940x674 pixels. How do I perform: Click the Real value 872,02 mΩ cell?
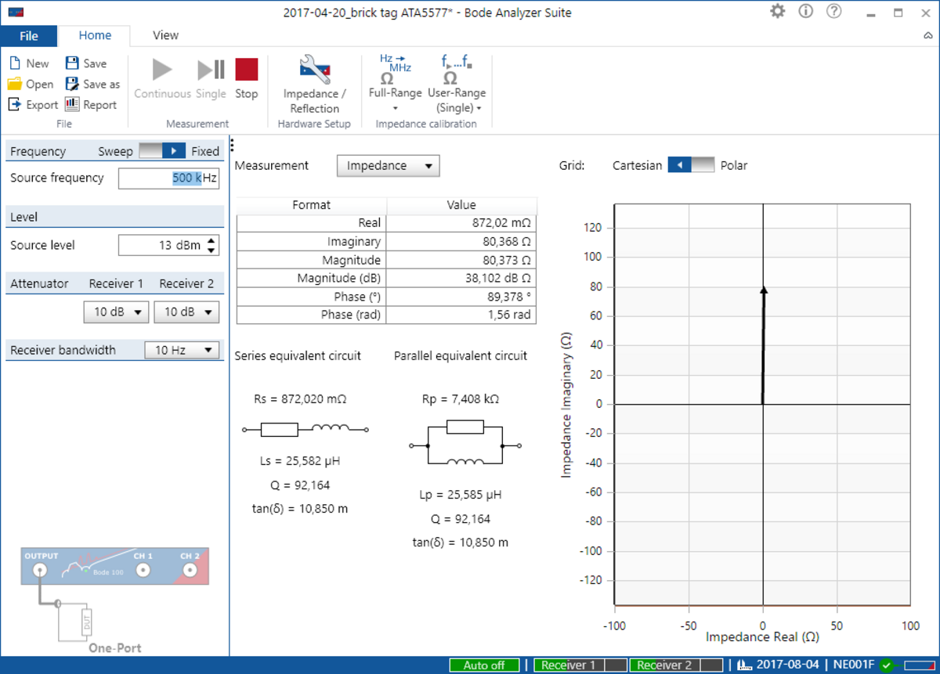coord(462,223)
